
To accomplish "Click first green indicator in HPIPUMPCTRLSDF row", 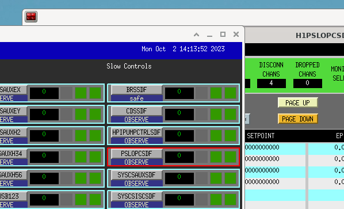I will [216, 136].
